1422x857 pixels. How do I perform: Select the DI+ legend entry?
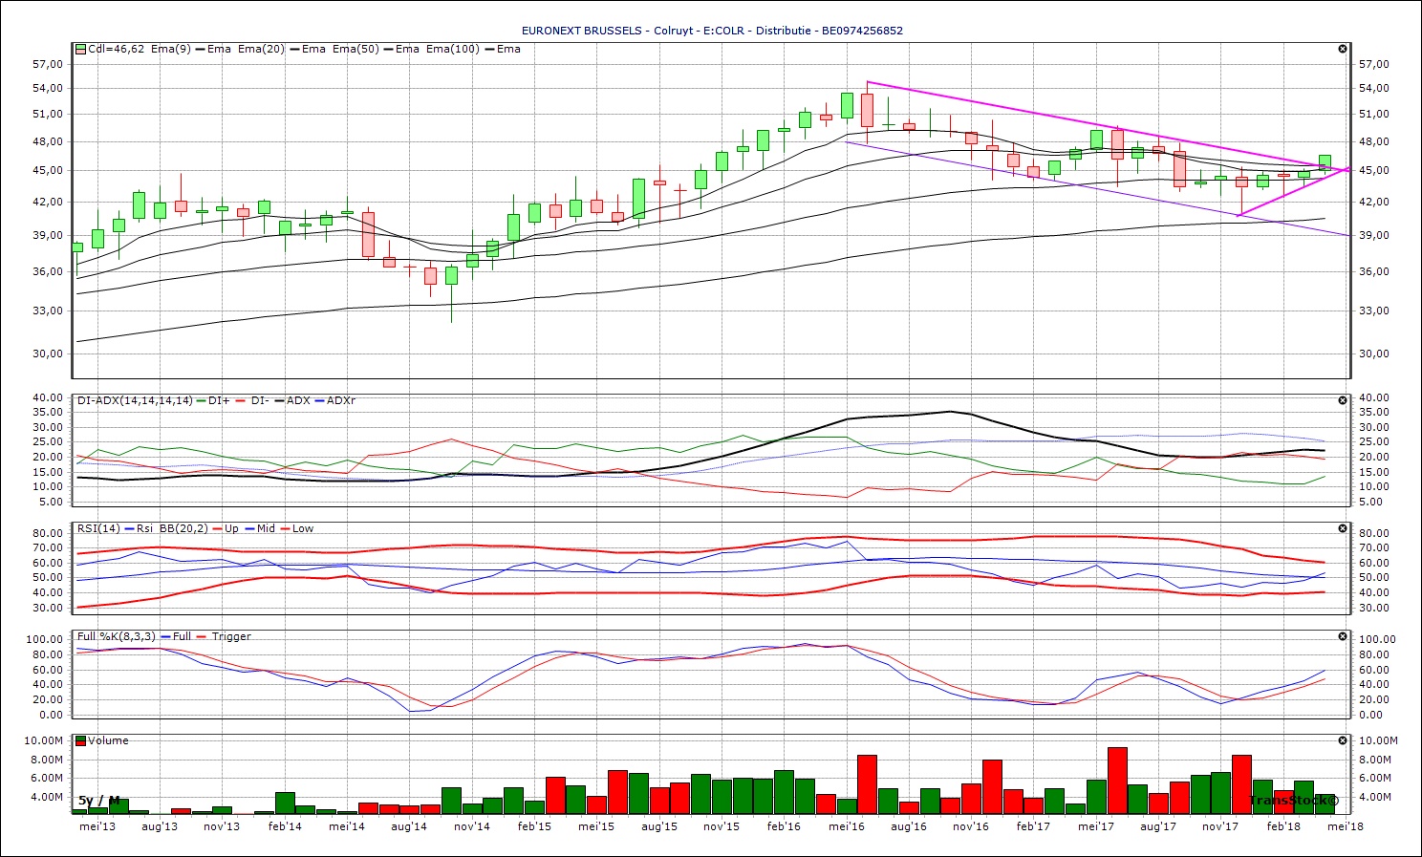pos(219,401)
